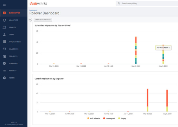Viewport: 178px width, 127px height.
Task: Click the Users person icon
Action: (x=4, y=35)
